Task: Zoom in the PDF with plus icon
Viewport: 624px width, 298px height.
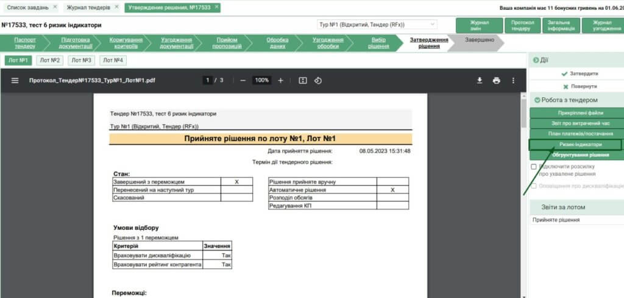Action: point(281,80)
